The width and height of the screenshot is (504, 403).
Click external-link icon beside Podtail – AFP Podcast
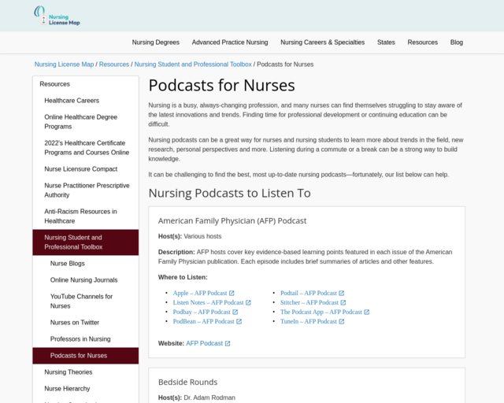pyautogui.click(x=341, y=293)
